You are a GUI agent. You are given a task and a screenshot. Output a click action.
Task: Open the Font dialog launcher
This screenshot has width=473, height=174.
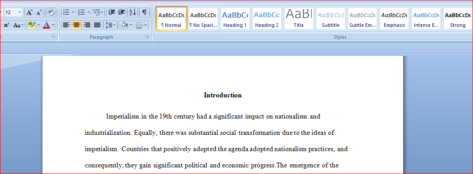pyautogui.click(x=54, y=37)
